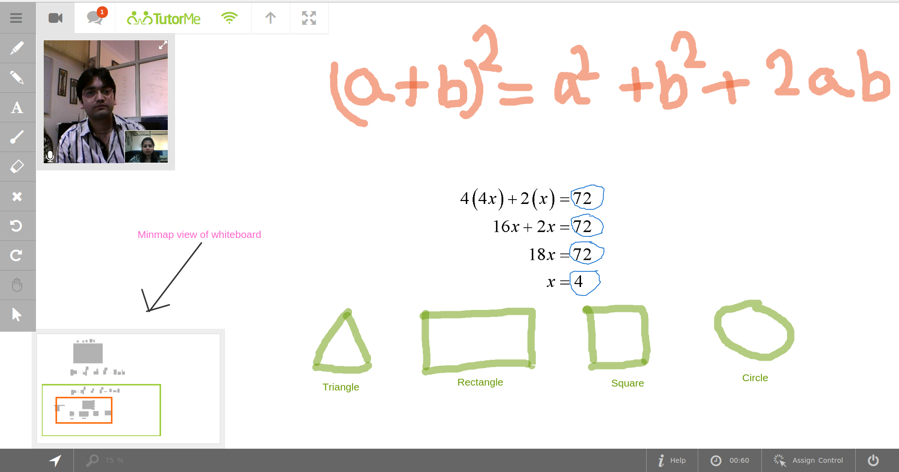Screen dimensions: 899x472
Task: Click Assign Control button
Action: point(808,460)
